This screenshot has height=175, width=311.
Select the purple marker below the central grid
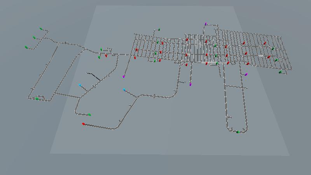click(x=190, y=84)
